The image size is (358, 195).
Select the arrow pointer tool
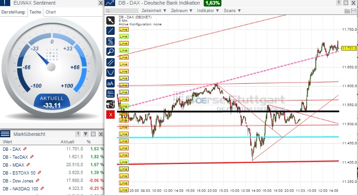(110, 20)
